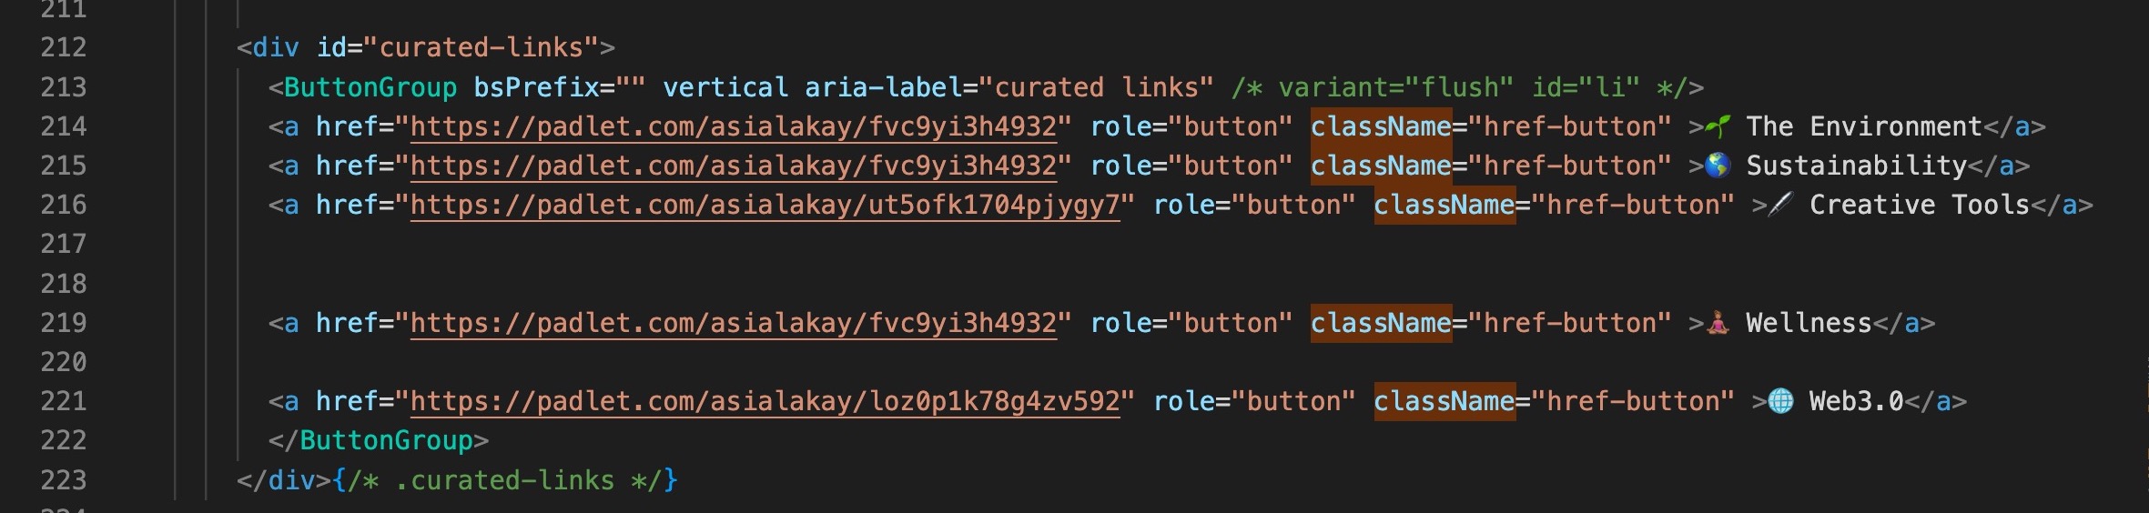Click line number 223 in the gutter
Viewport: 2149px width, 513px height.
[64, 480]
